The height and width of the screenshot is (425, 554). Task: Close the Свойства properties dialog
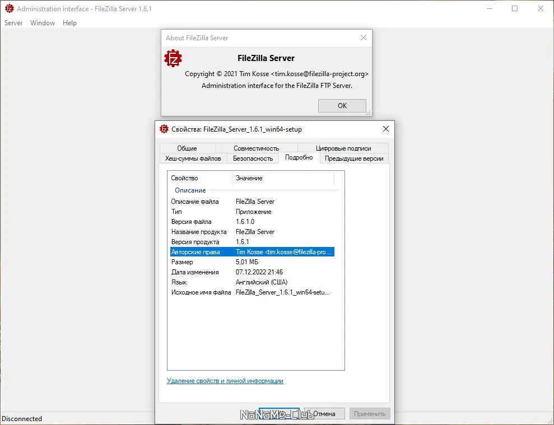pos(386,129)
